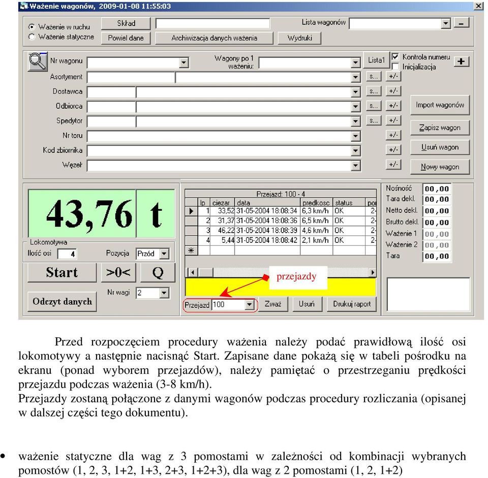Open the Asortyment dropdown arrow

click(x=355, y=77)
